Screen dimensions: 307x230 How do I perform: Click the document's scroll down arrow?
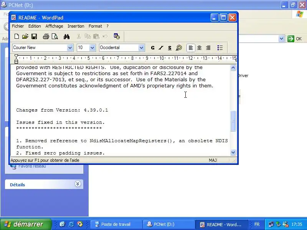pos(233,152)
